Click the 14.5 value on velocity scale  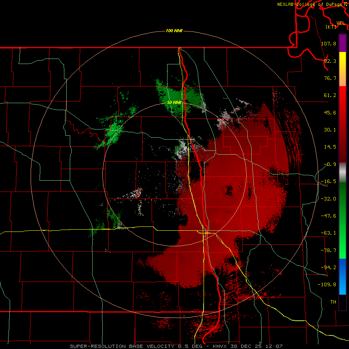(330, 147)
